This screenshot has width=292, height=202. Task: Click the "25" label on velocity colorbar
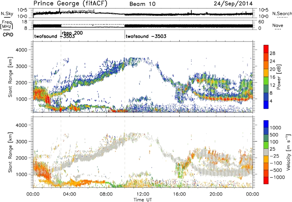272,149
